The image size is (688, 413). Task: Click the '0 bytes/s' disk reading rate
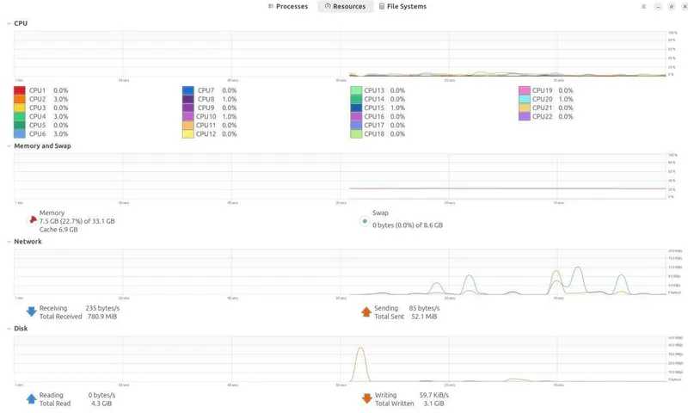(x=101, y=395)
